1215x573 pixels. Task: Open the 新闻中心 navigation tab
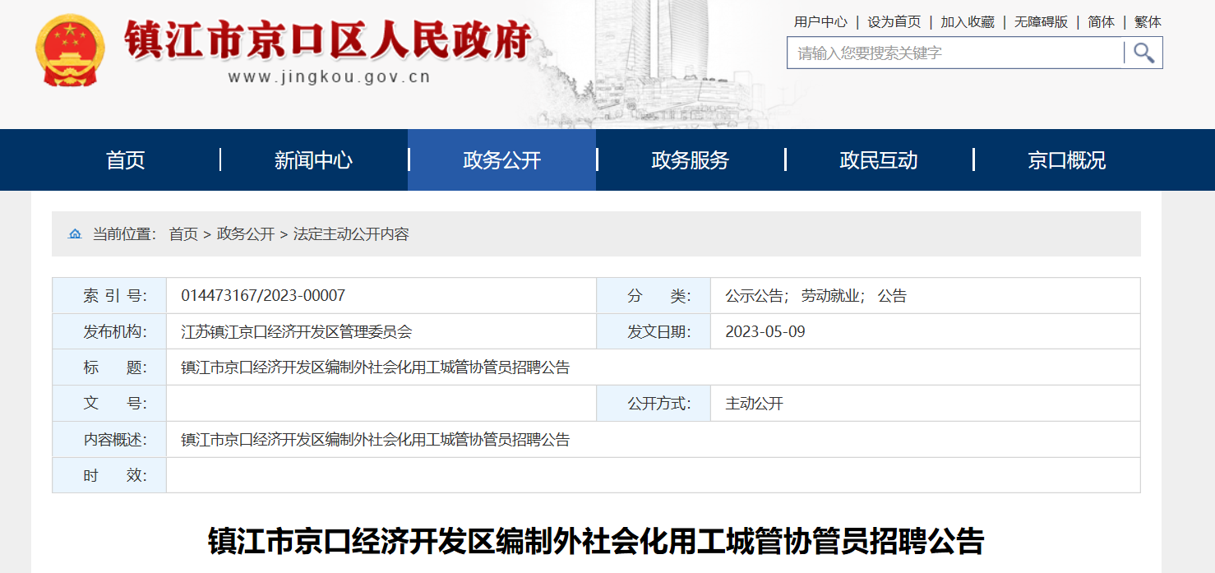click(314, 160)
